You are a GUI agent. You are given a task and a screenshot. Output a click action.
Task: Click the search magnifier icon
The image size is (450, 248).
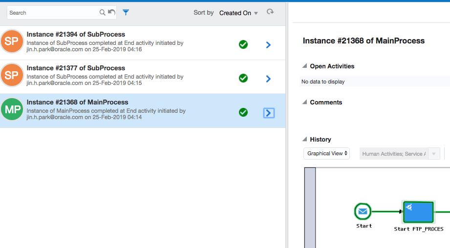click(103, 13)
